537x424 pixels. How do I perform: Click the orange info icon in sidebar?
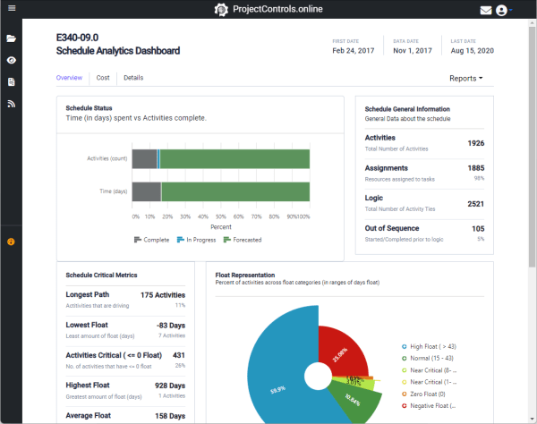click(x=12, y=242)
